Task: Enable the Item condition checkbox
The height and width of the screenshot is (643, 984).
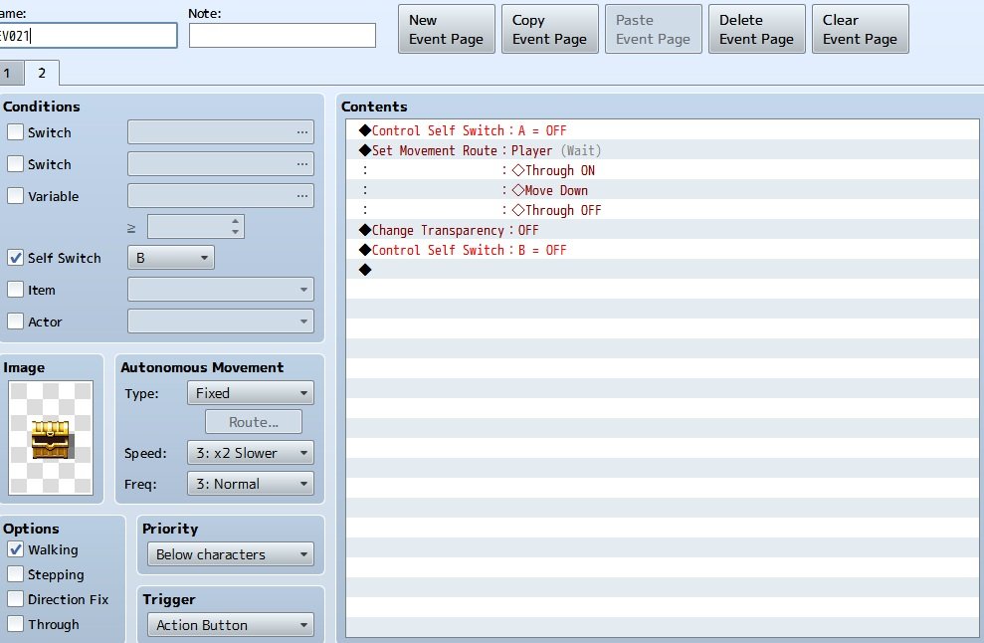Action: 15,290
